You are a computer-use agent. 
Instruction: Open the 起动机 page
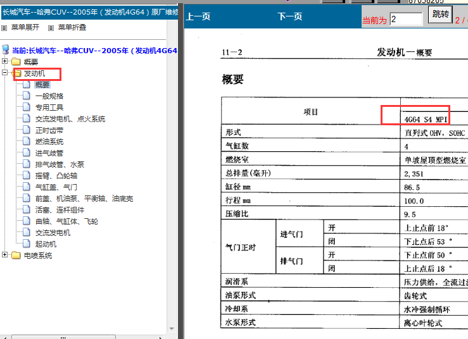[46, 244]
